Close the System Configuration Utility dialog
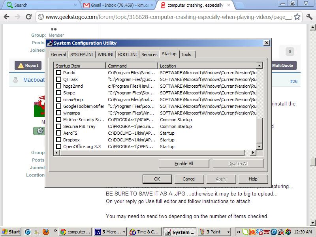This screenshot has width=316, height=237. point(266,43)
